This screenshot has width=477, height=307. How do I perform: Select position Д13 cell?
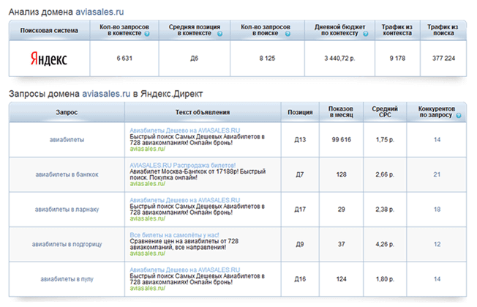click(300, 140)
